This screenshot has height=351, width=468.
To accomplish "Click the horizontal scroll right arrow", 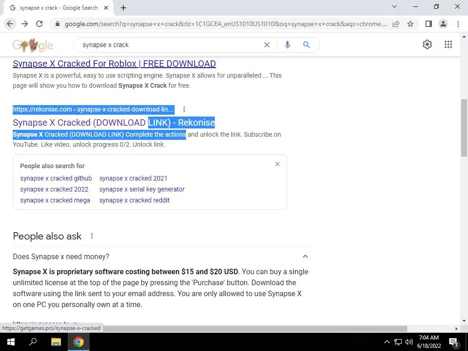I will tap(457, 329).
